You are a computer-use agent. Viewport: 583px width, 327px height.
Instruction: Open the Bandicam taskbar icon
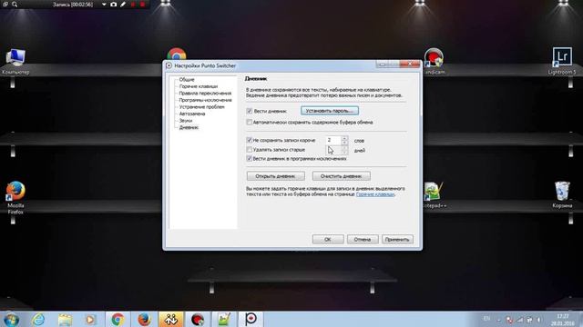pos(198,319)
